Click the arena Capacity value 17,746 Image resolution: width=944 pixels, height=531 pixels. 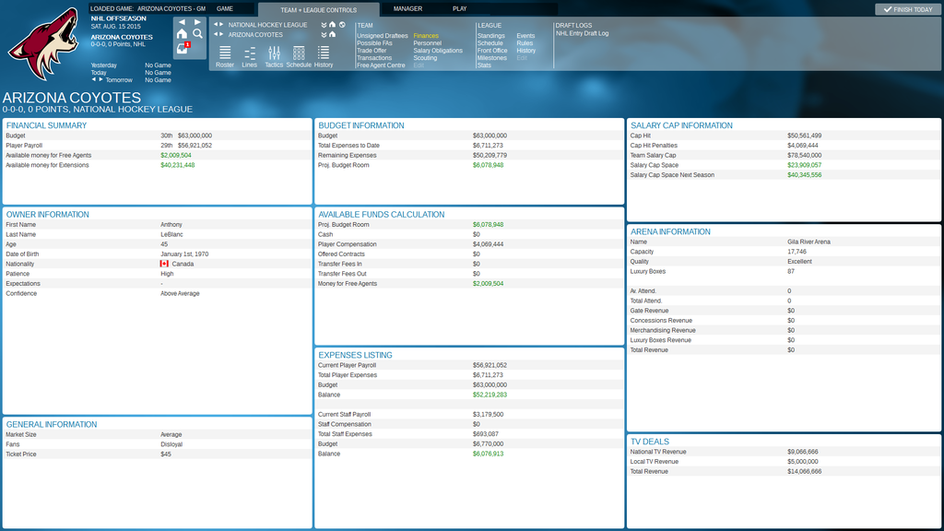click(796, 252)
